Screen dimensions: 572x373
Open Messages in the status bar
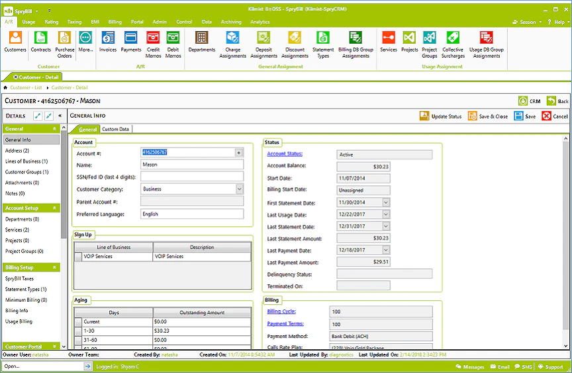tap(470, 367)
